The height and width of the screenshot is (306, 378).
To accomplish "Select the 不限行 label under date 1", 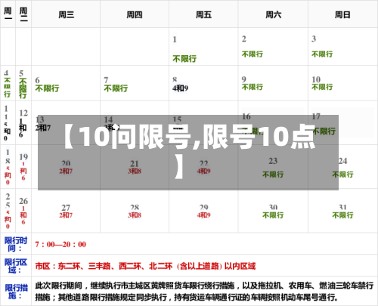I will click(184, 59).
